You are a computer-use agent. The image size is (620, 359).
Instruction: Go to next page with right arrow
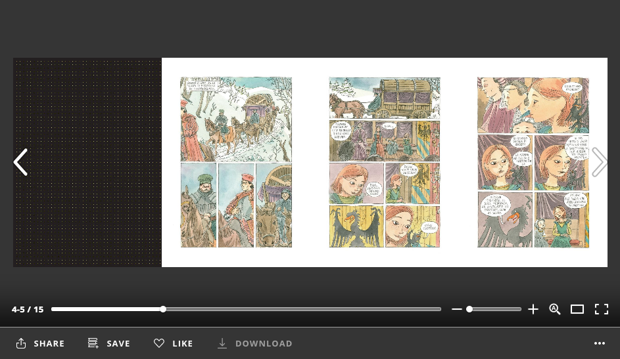[x=599, y=162]
